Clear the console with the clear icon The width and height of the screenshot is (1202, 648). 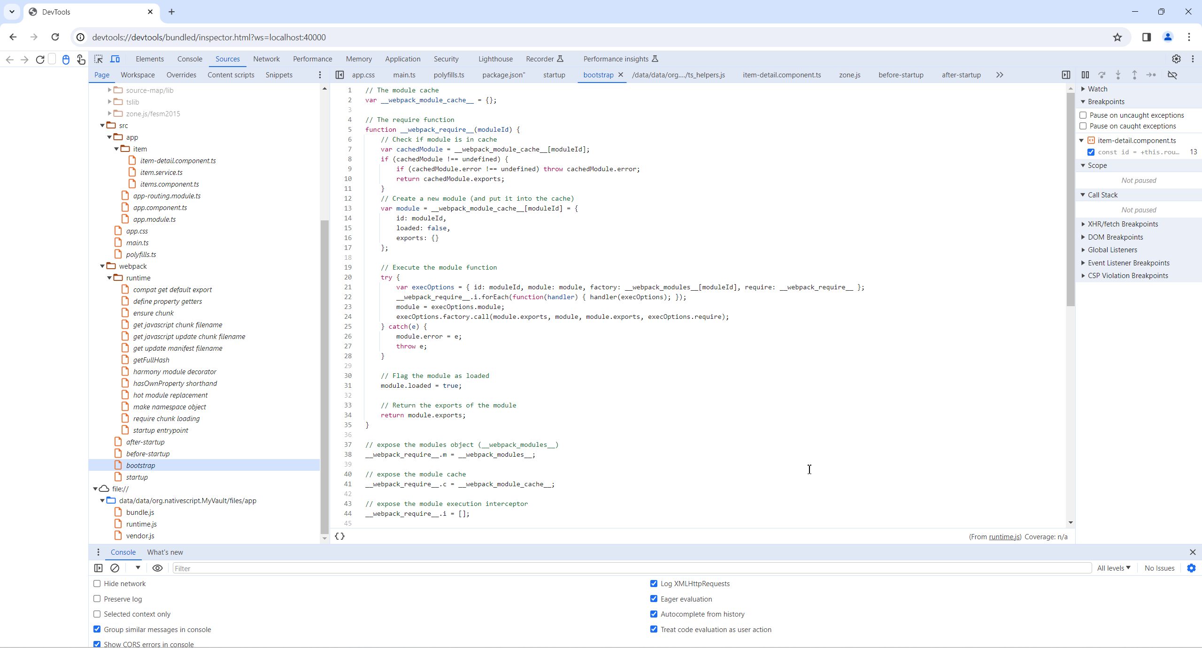[x=115, y=568]
